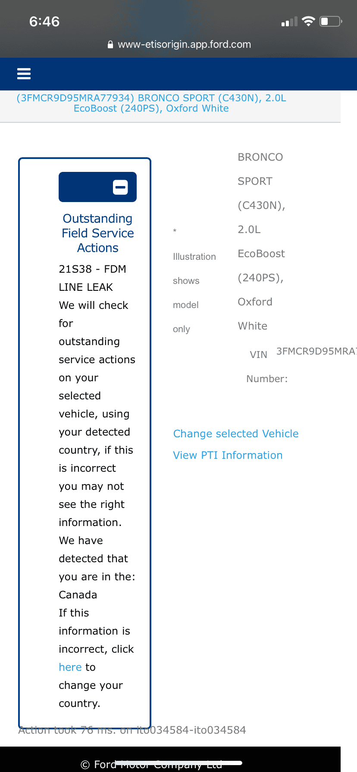The height and width of the screenshot is (772, 357).
Task: Tap the detected country Canada text
Action: [x=78, y=595]
